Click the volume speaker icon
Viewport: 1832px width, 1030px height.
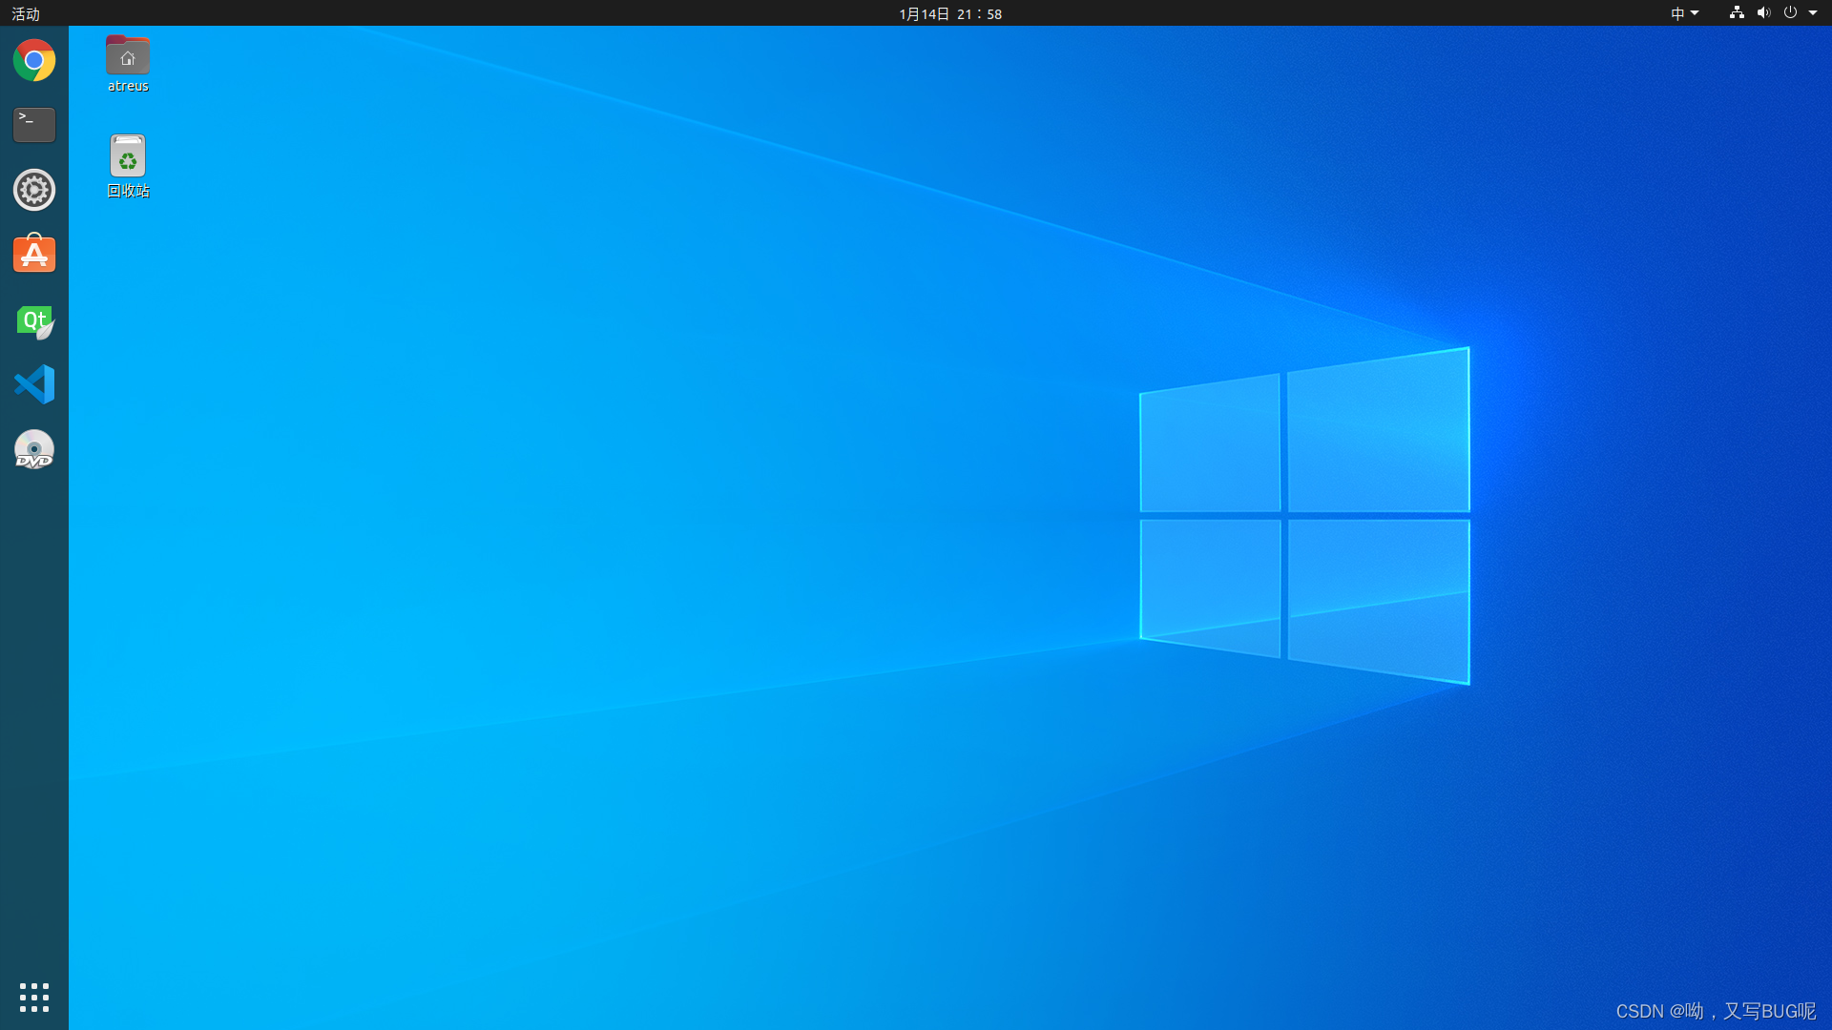click(x=1763, y=13)
